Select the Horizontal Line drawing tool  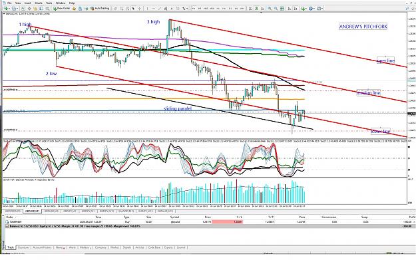[x=153, y=9]
